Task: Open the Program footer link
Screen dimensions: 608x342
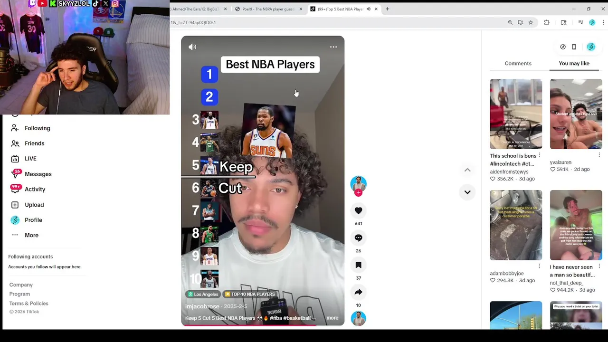Action: [x=19, y=294]
